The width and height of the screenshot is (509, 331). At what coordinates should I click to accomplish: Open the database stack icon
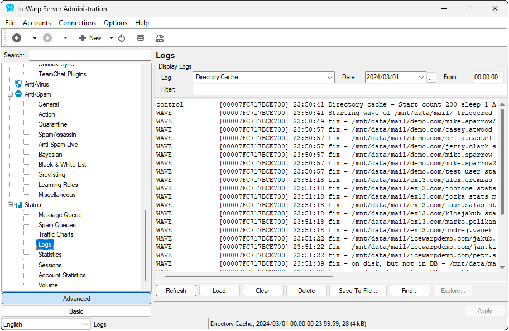point(141,38)
